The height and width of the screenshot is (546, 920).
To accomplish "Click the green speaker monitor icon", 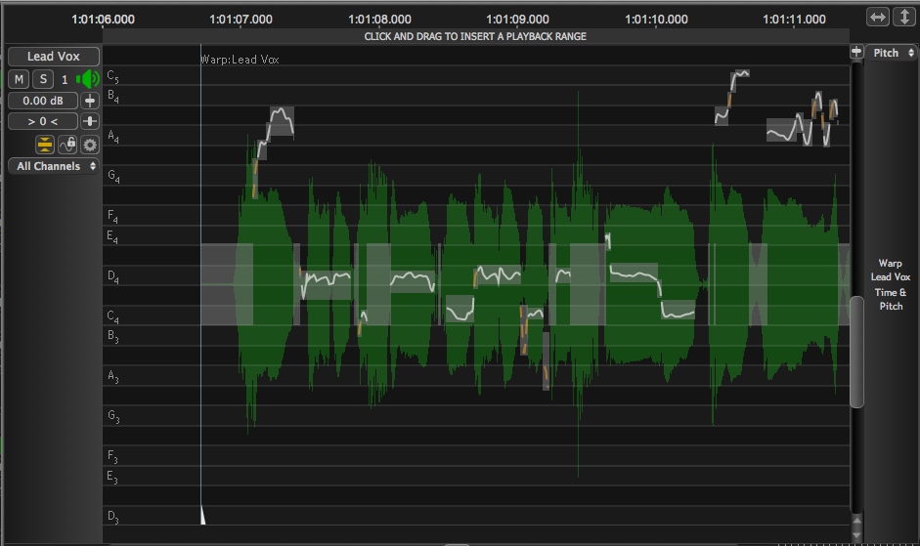I will 88,79.
